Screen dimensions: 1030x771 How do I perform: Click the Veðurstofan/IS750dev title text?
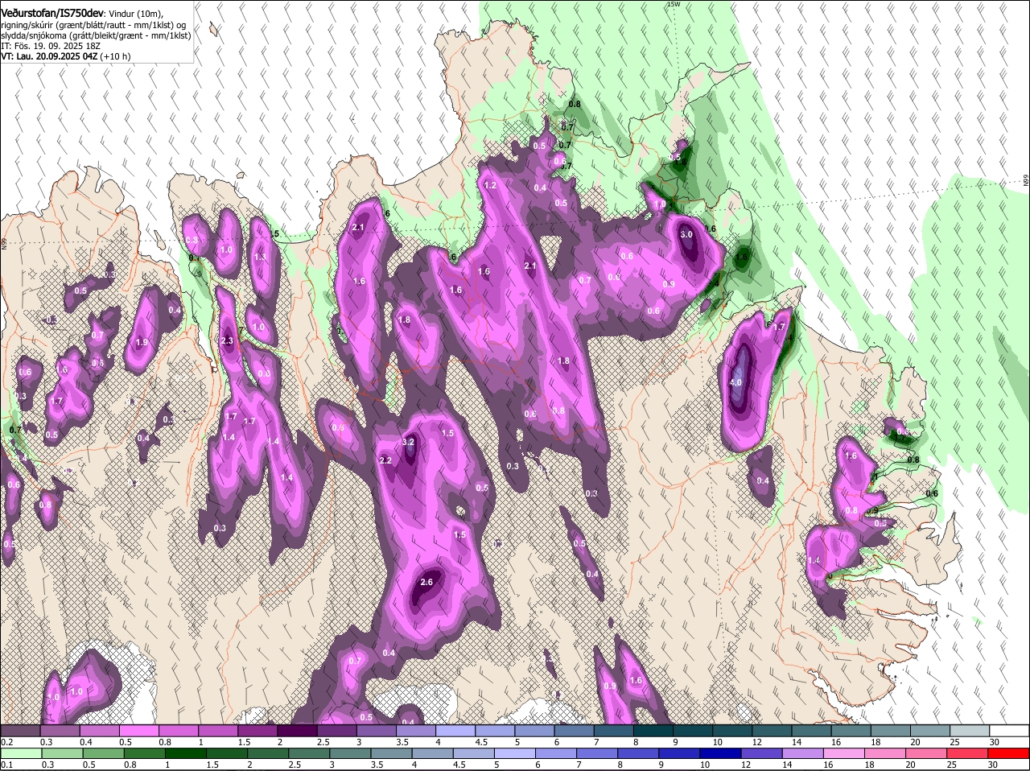pos(51,13)
